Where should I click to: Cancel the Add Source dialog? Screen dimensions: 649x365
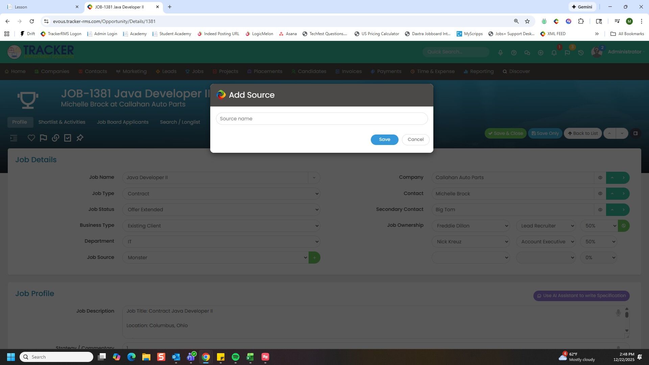point(415,140)
